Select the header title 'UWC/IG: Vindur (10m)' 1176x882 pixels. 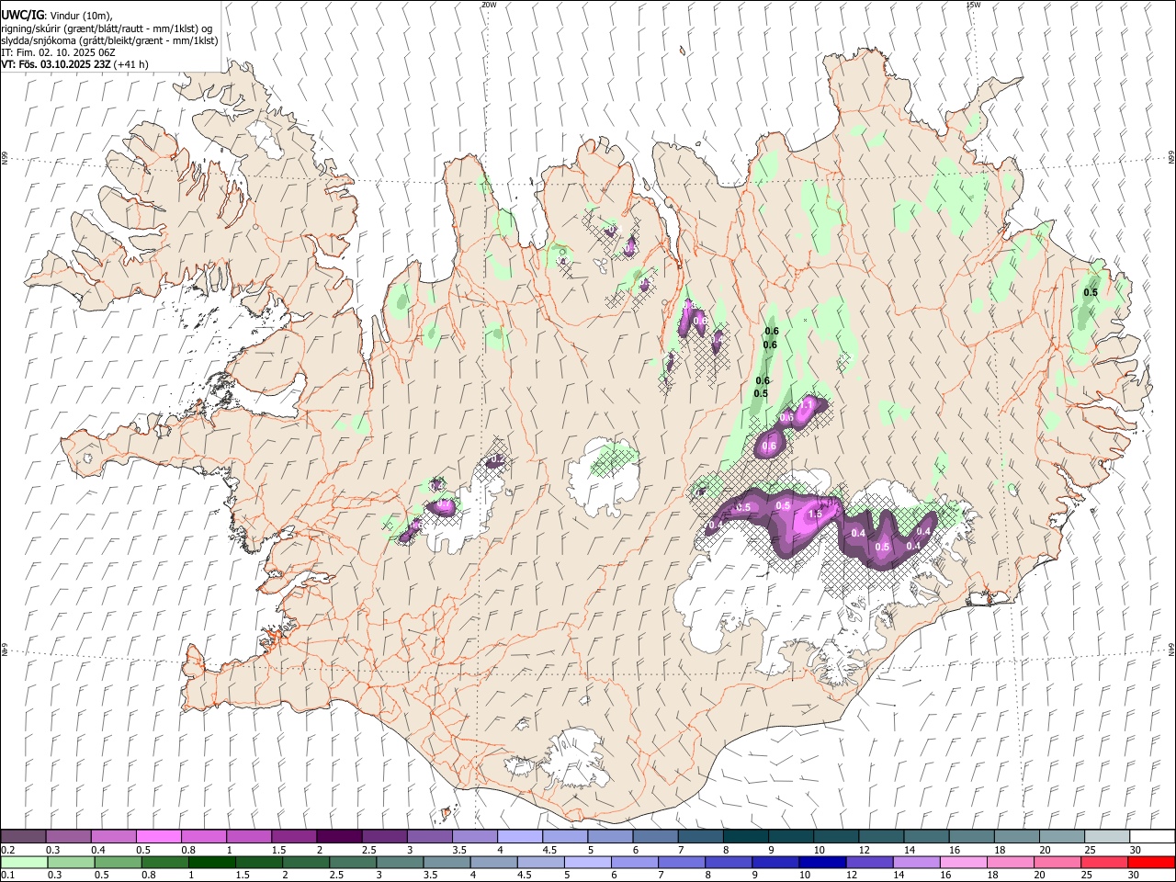tap(57, 16)
